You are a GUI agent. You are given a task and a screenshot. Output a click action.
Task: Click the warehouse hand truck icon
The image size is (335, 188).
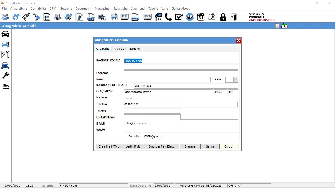[x=37, y=17]
